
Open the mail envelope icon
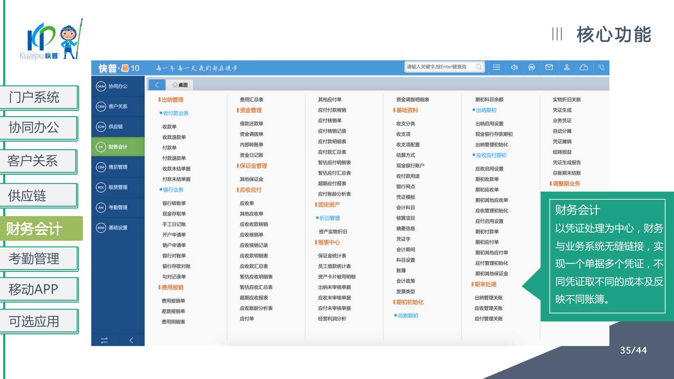pos(549,67)
